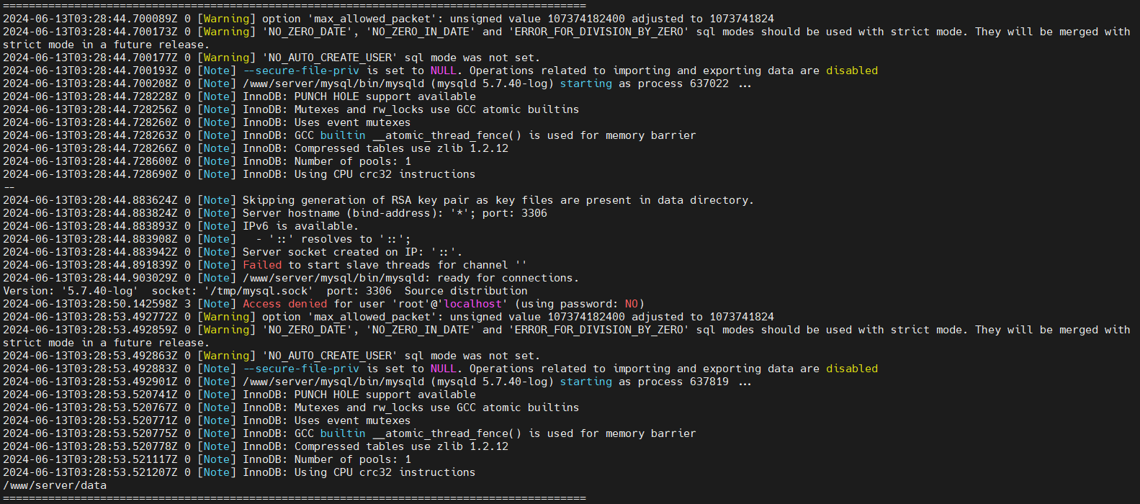Click the timestamp 2024-06-13T03:28:50.142598Z
This screenshot has width=1140, height=504.
90,304
